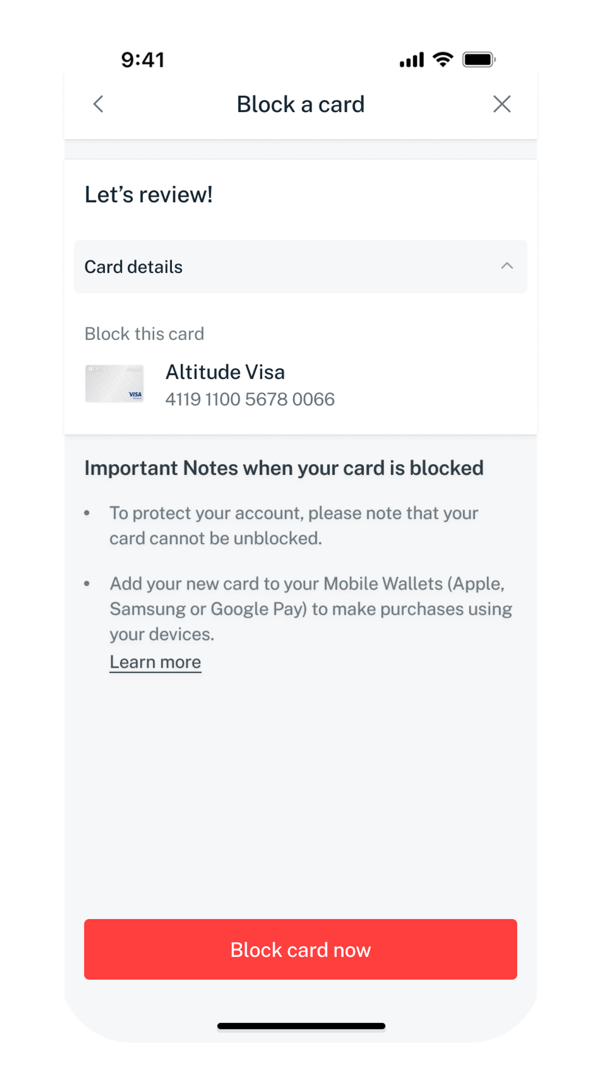Image resolution: width=604 pixels, height=1088 pixels.
Task: Tap the home indicator bar at bottom
Action: pyautogui.click(x=301, y=1026)
